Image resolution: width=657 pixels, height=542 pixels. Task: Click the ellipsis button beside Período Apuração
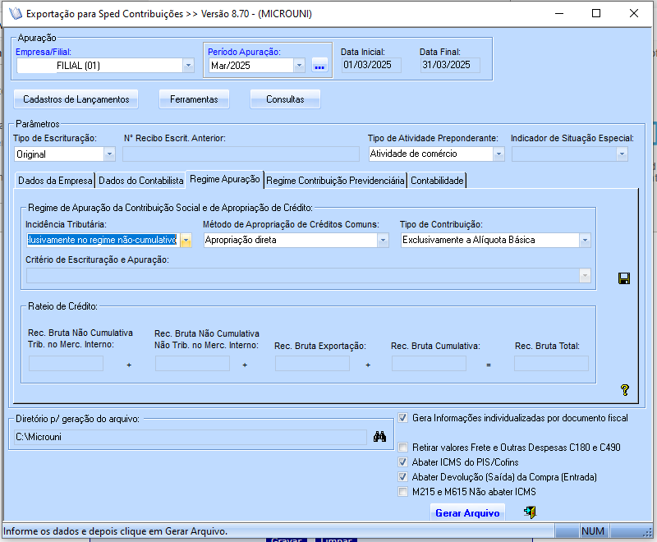319,66
